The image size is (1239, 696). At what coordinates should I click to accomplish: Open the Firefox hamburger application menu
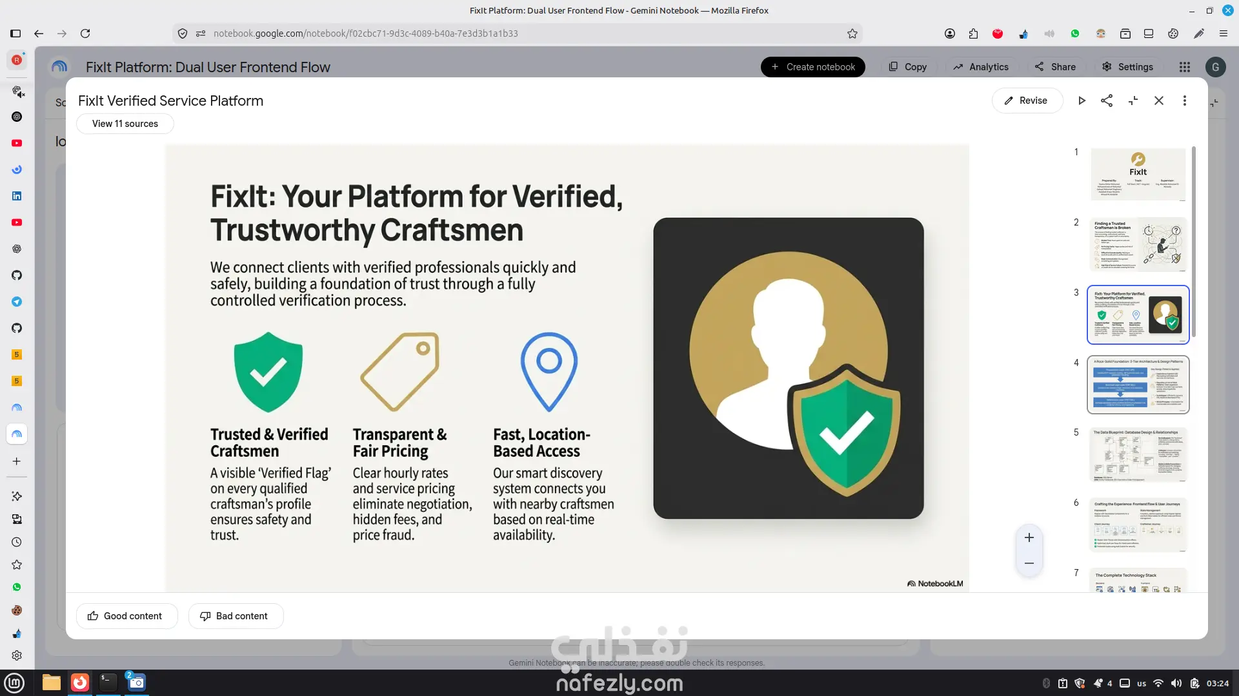[1224, 34]
